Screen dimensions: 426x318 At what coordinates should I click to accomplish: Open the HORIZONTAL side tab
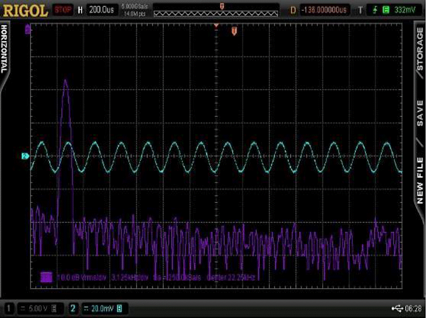coord(4,48)
